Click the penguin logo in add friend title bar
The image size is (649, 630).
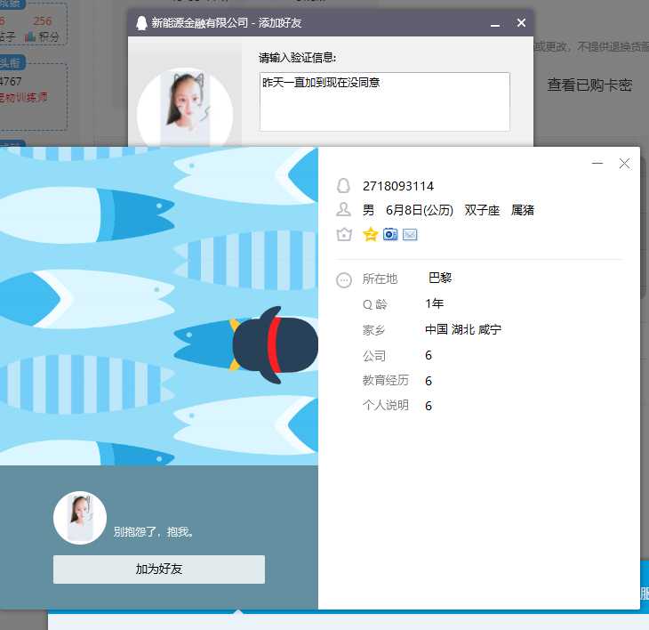[141, 23]
